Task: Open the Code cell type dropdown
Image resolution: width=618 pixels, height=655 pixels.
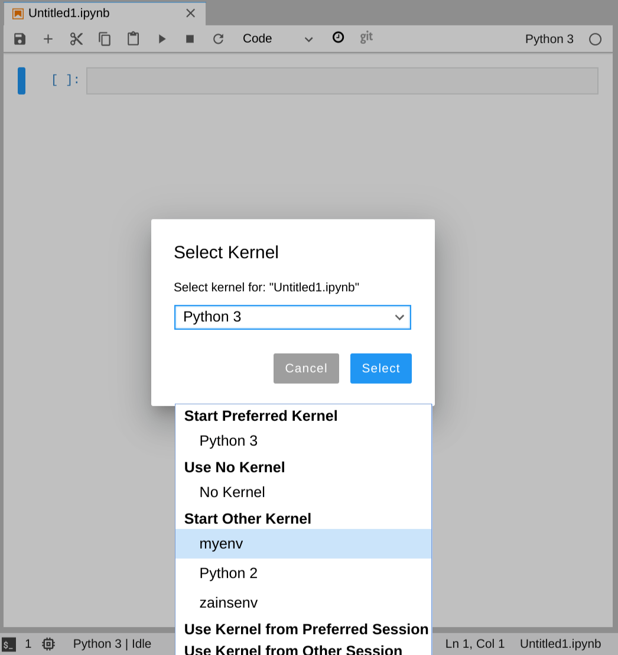Action: (x=277, y=38)
